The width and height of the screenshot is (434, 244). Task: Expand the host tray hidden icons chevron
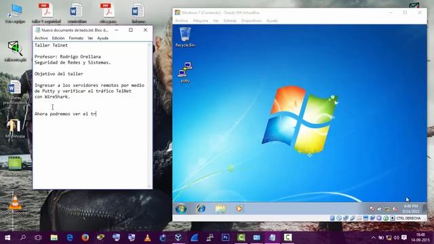374,238
